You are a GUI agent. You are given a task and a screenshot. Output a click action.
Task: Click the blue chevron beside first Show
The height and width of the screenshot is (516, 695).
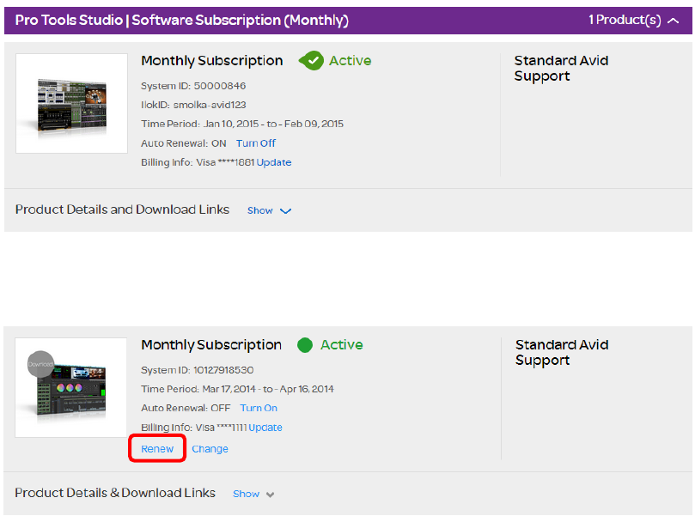click(286, 211)
